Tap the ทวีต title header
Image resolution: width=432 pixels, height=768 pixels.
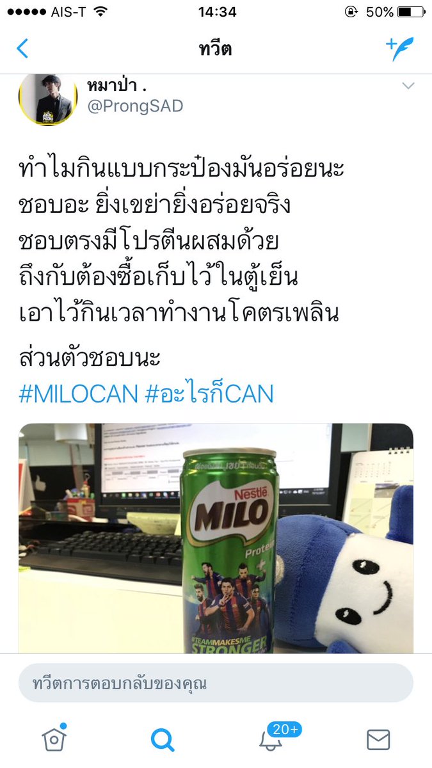216,49
